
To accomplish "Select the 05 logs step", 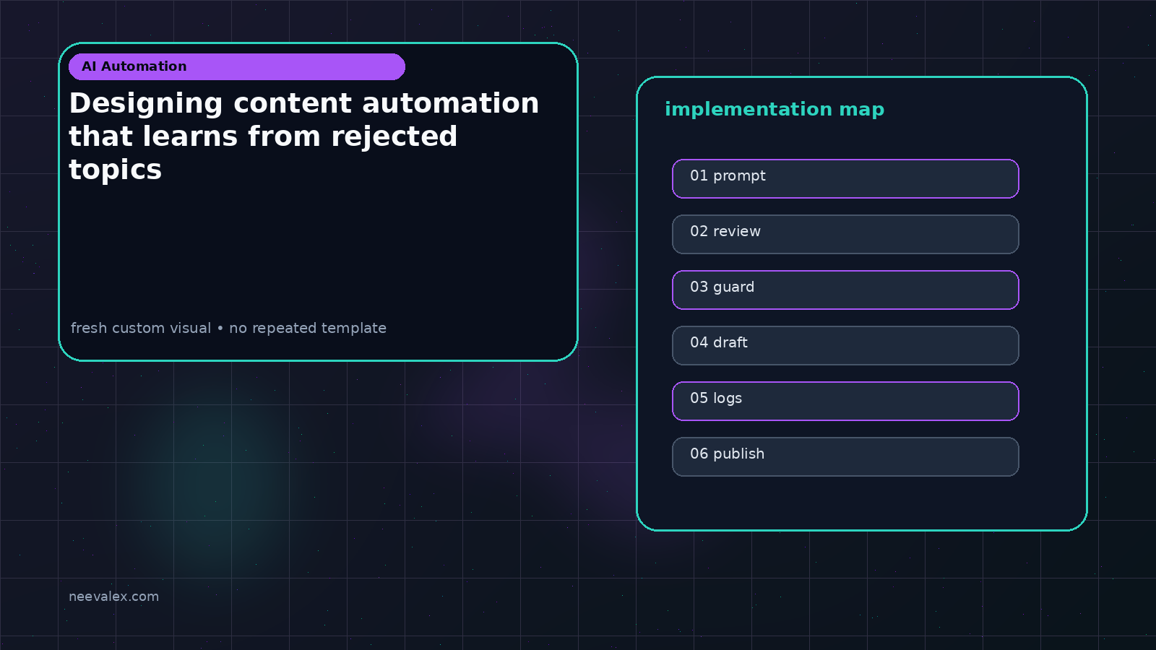I will 845,401.
